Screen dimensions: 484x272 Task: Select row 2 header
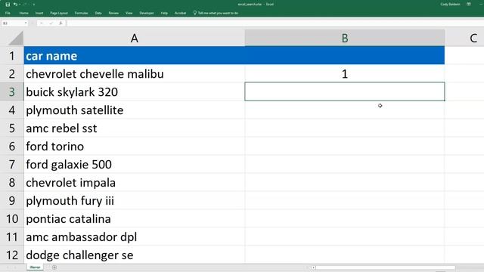click(12, 74)
